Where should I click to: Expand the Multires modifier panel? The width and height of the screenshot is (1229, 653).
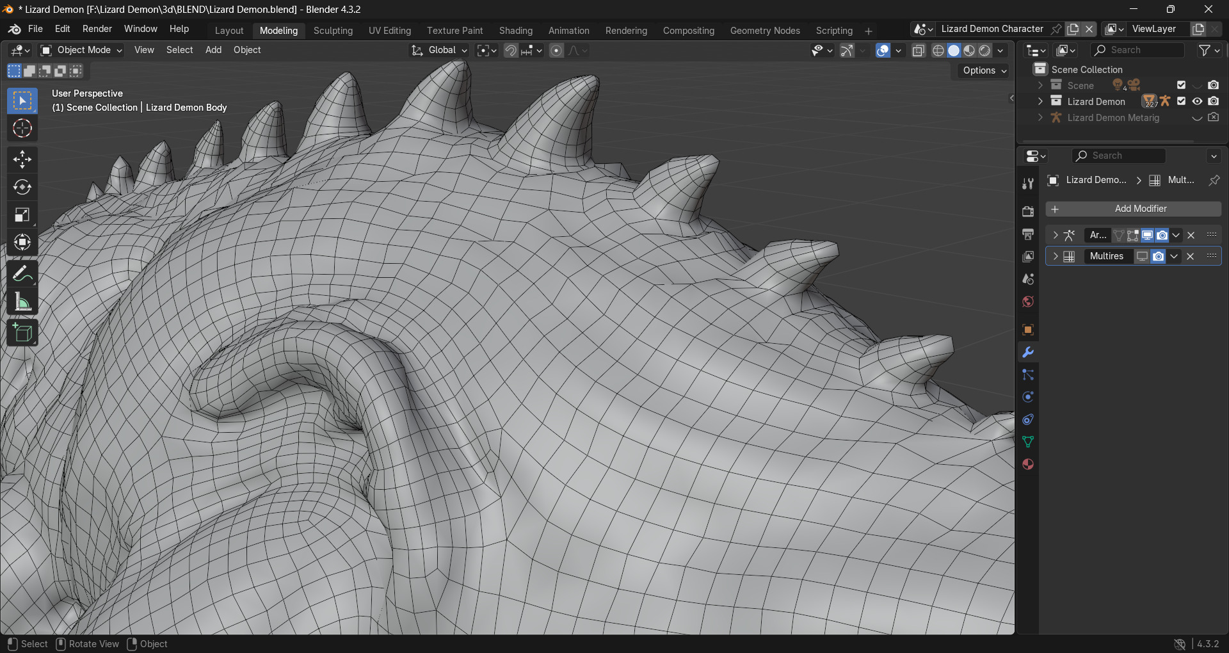(1055, 256)
